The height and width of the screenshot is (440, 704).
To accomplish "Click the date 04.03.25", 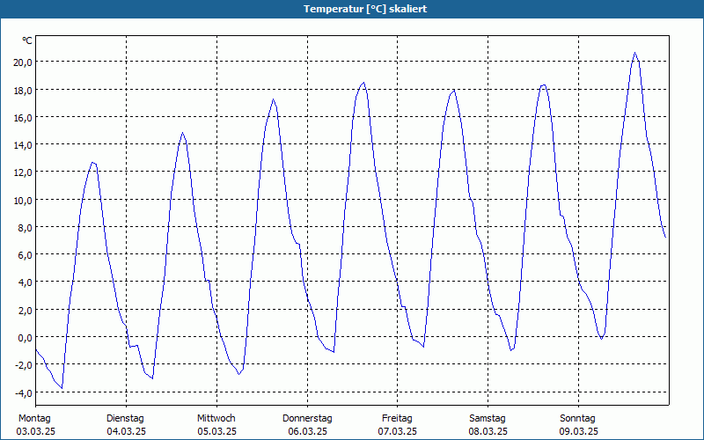I will (126, 431).
